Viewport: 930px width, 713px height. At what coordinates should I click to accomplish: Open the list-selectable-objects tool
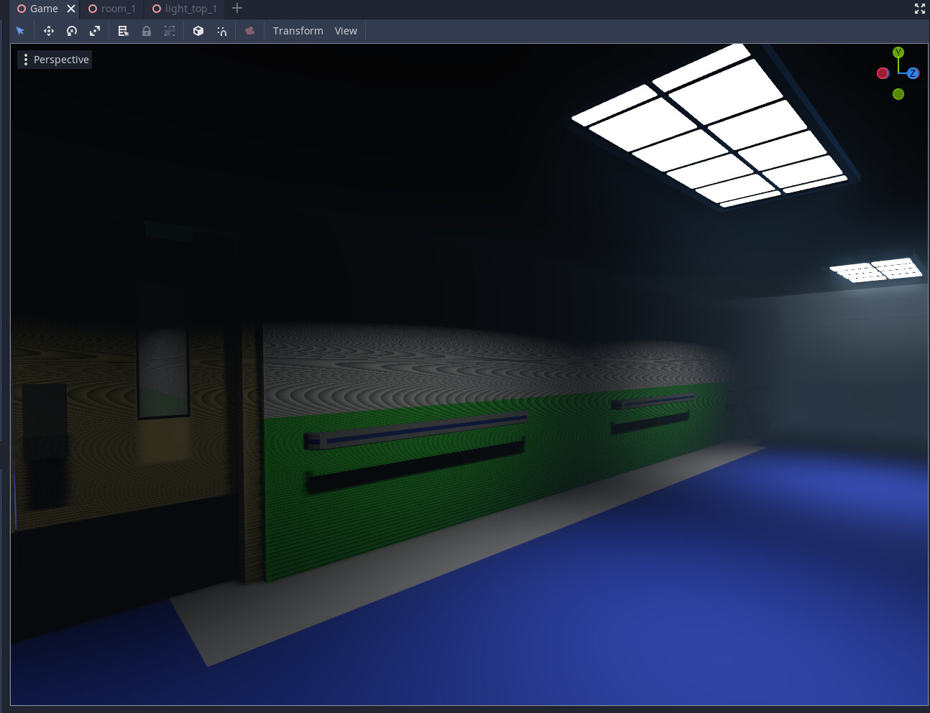(124, 31)
